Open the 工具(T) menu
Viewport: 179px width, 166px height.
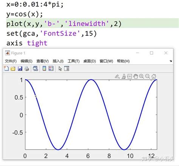[74, 61]
